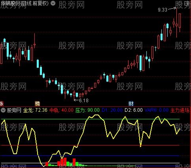Select the 压力: 90.00 indicator value
191x168 pixels.
[87, 110]
